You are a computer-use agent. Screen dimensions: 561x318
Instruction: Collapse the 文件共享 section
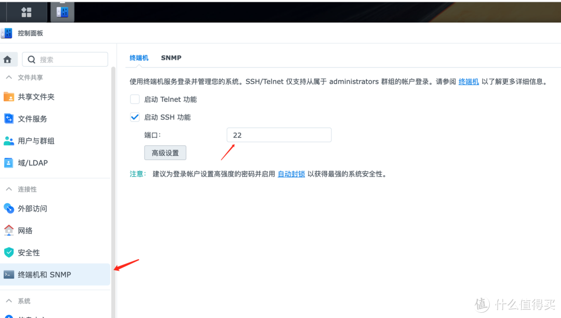9,77
